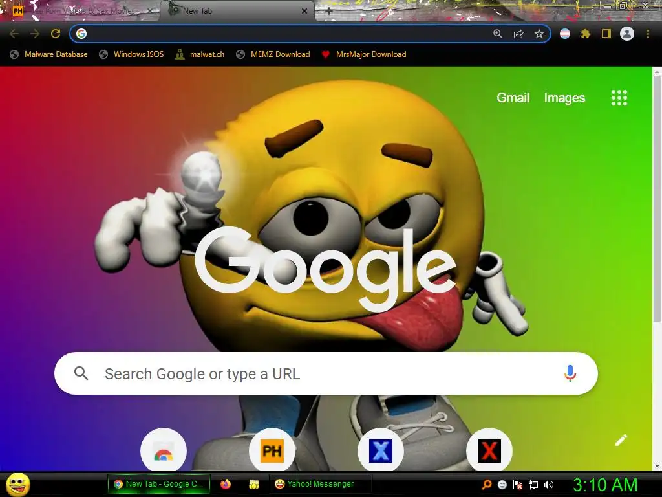Open the folder icon in the taskbar

(x=253, y=484)
